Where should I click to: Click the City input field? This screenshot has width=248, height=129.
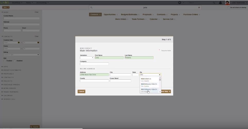120,75
